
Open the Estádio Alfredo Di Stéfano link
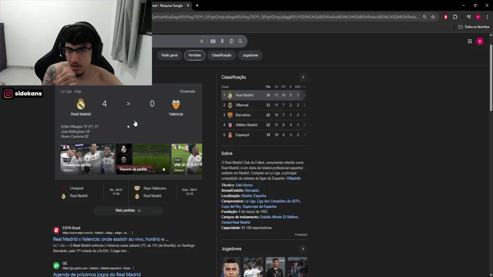(279, 217)
